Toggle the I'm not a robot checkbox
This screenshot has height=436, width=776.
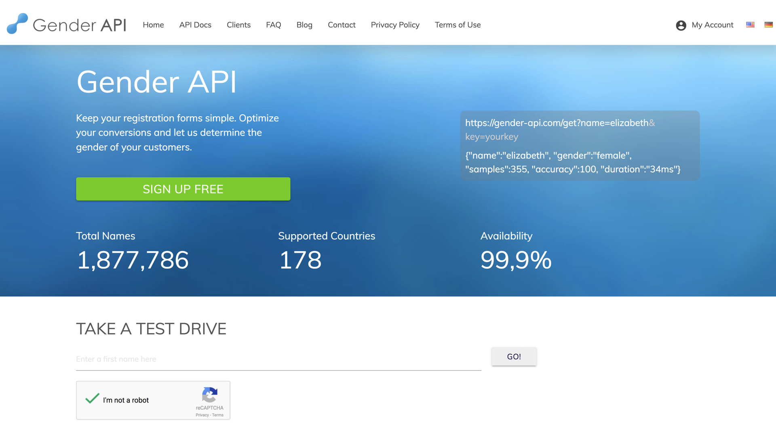pyautogui.click(x=92, y=399)
